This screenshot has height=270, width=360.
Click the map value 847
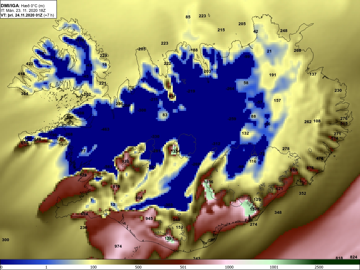pos(172,96)
